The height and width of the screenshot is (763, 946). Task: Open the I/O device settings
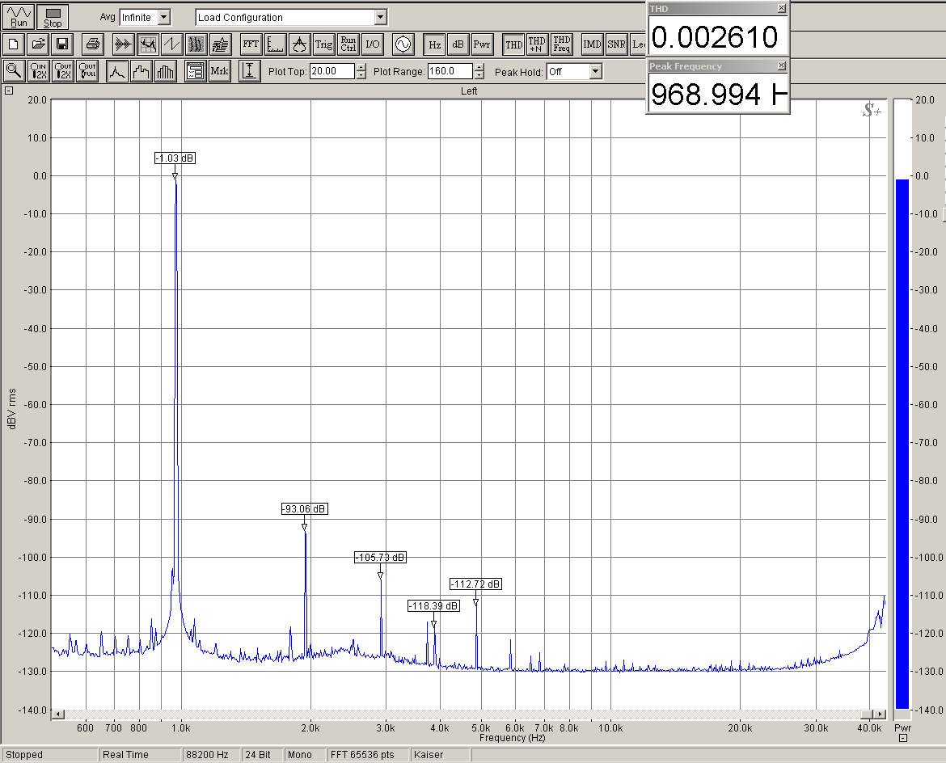[x=373, y=44]
